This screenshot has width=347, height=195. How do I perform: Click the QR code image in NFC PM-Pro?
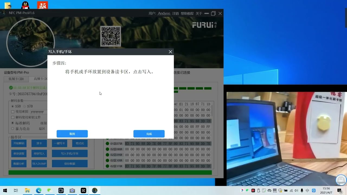[x=111, y=36]
